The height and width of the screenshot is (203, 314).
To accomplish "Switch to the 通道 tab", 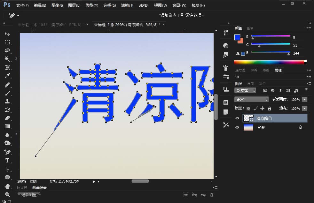I will point(250,83).
